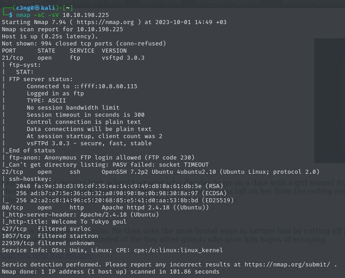Image resolution: width=345 pixels, height=278 pixels.
Task: Click the kali hostname in the prompt
Action: click(48, 8)
